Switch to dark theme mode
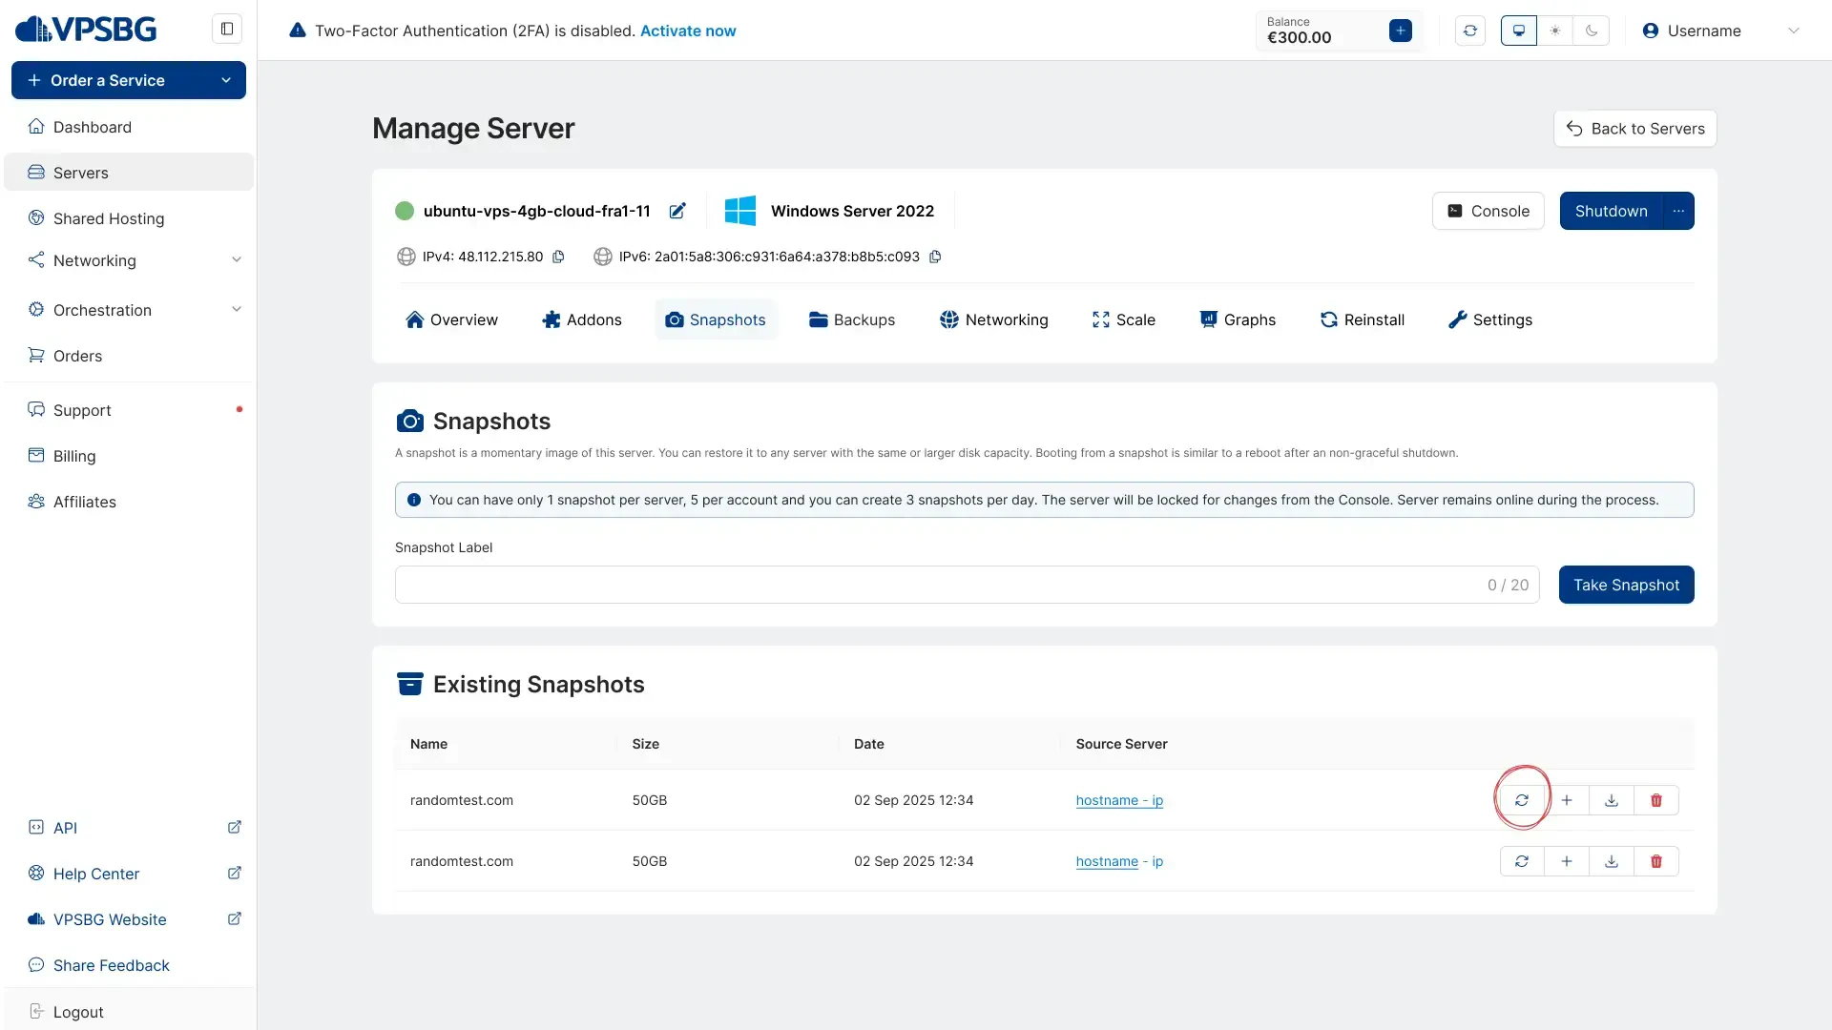 [x=1592, y=31]
